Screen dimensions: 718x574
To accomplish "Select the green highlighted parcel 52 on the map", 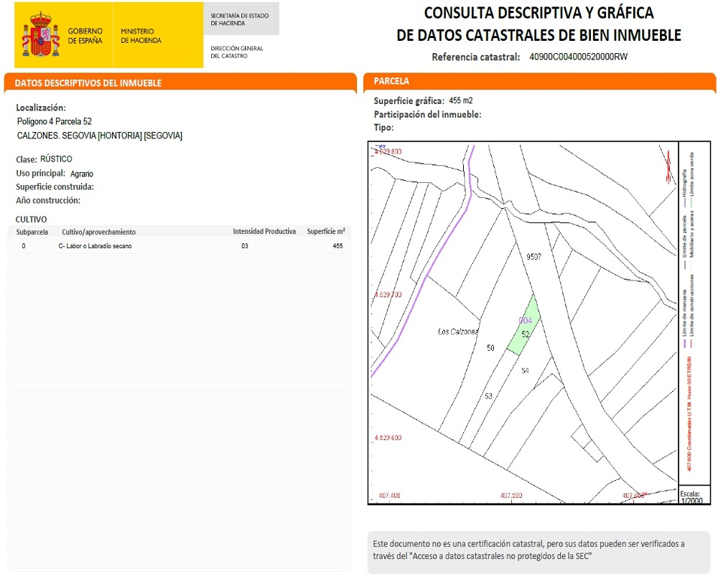I will coord(524,325).
